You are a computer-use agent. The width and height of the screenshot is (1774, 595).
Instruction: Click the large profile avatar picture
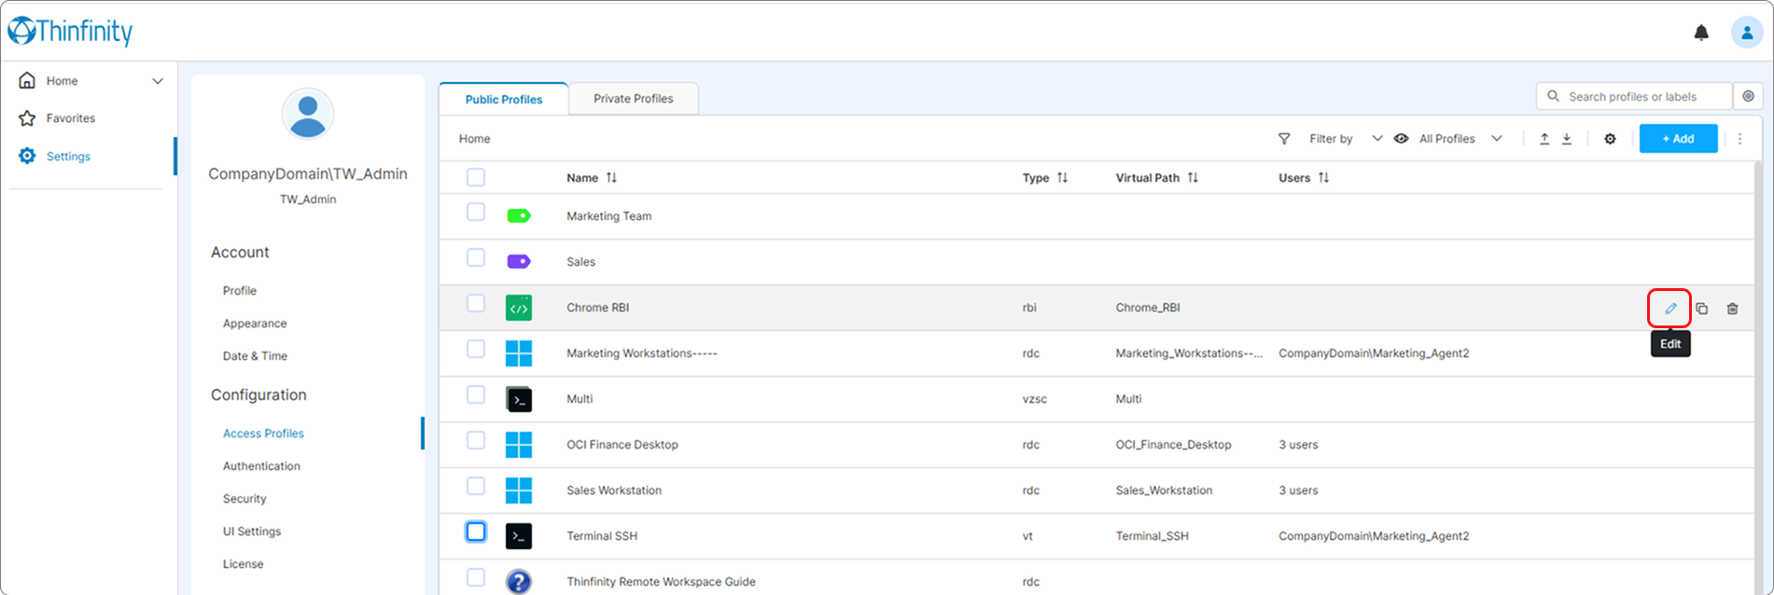pyautogui.click(x=308, y=114)
